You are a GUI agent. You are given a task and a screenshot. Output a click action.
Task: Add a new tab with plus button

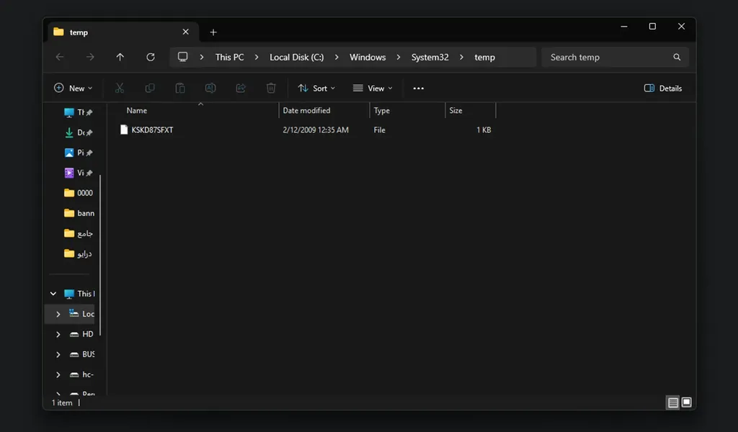click(x=213, y=32)
